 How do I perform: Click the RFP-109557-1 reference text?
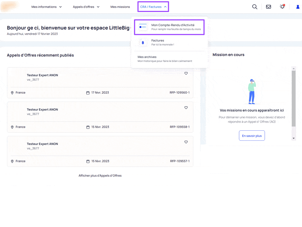point(180,161)
